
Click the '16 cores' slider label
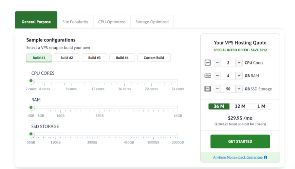pos(124,89)
